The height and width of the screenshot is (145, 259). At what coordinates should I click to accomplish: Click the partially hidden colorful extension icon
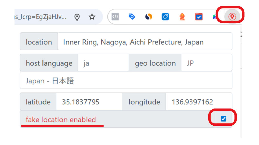pyautogui.click(x=214, y=17)
